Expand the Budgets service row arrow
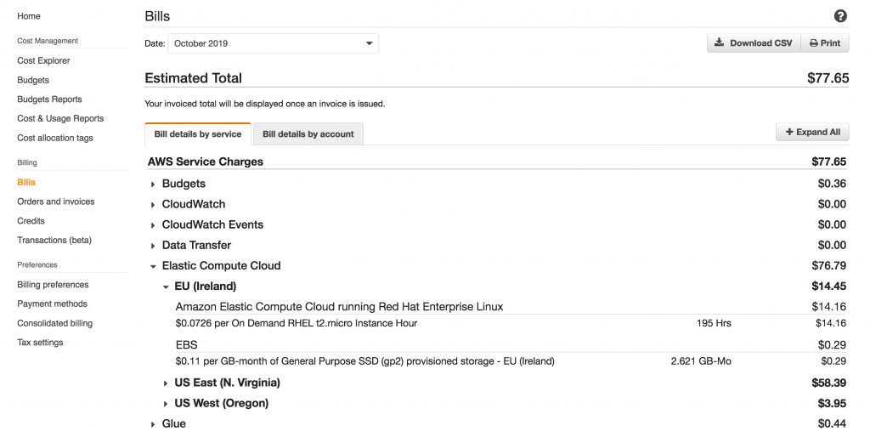Viewport: 870px width, 437px height. point(153,184)
